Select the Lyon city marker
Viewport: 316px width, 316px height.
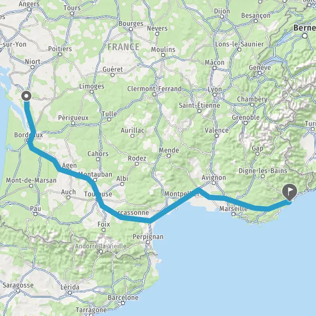(x=215, y=95)
